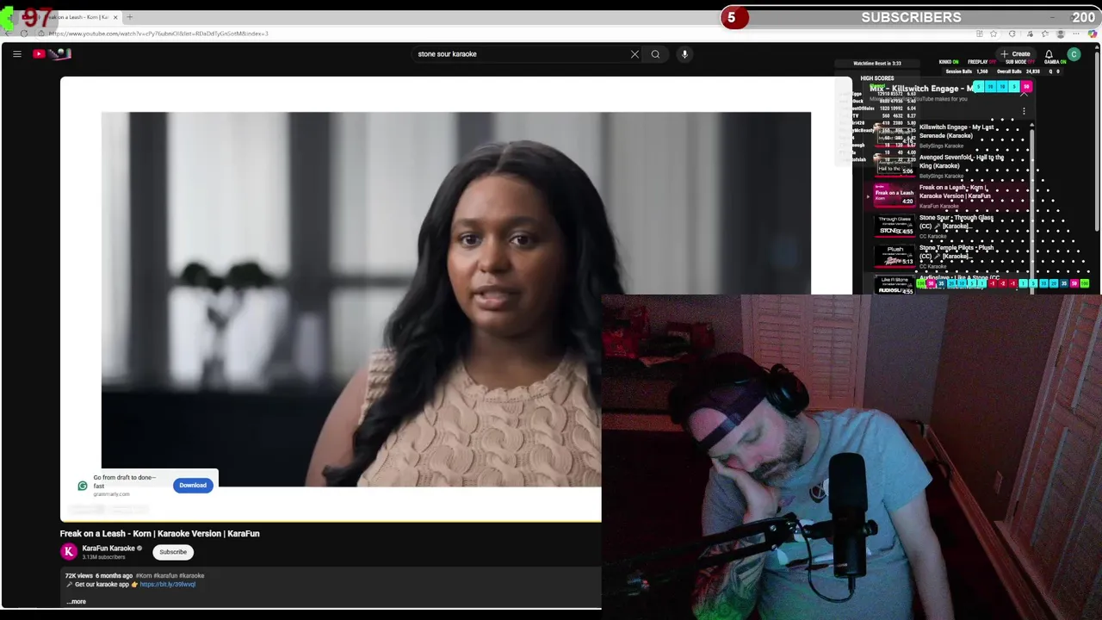
Task: Open the KaraFun Karaoke channel name link
Action: 108,549
